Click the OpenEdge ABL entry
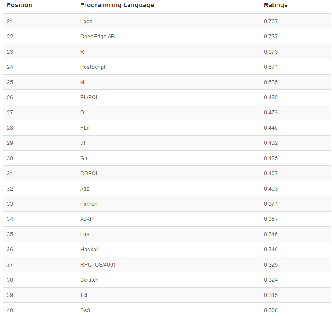The width and height of the screenshot is (332, 318). [x=98, y=37]
